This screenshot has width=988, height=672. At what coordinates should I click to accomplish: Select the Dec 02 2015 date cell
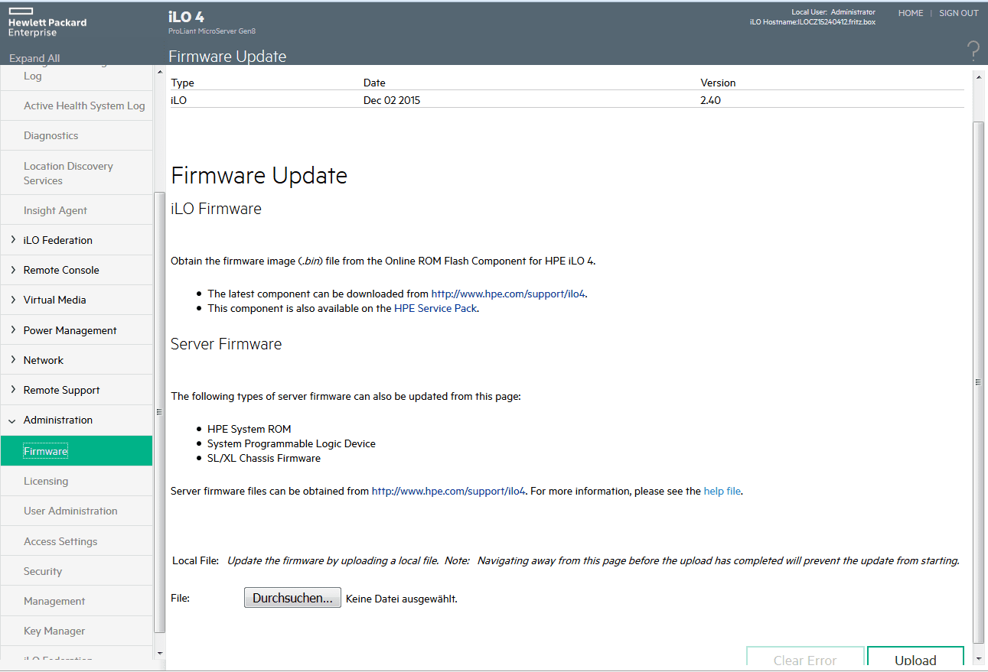point(392,100)
